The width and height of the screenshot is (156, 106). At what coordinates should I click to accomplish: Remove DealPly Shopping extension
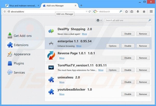point(143,34)
